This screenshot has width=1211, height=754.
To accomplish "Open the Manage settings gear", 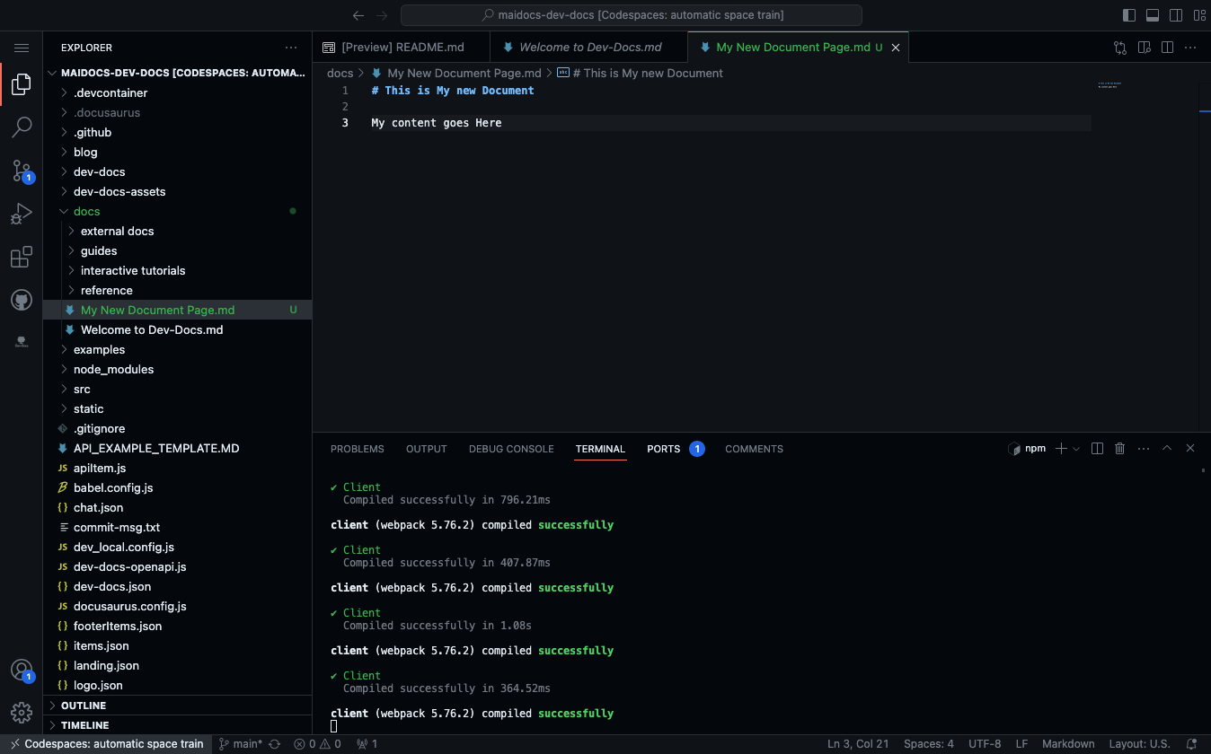I will (22, 713).
